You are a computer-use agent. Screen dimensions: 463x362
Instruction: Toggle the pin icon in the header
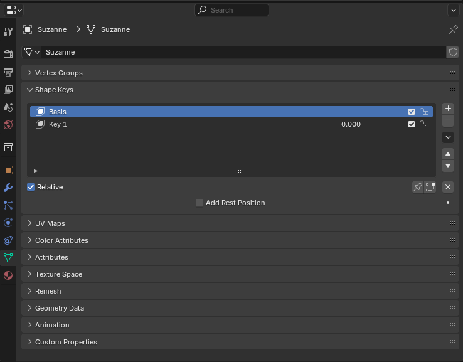click(453, 29)
